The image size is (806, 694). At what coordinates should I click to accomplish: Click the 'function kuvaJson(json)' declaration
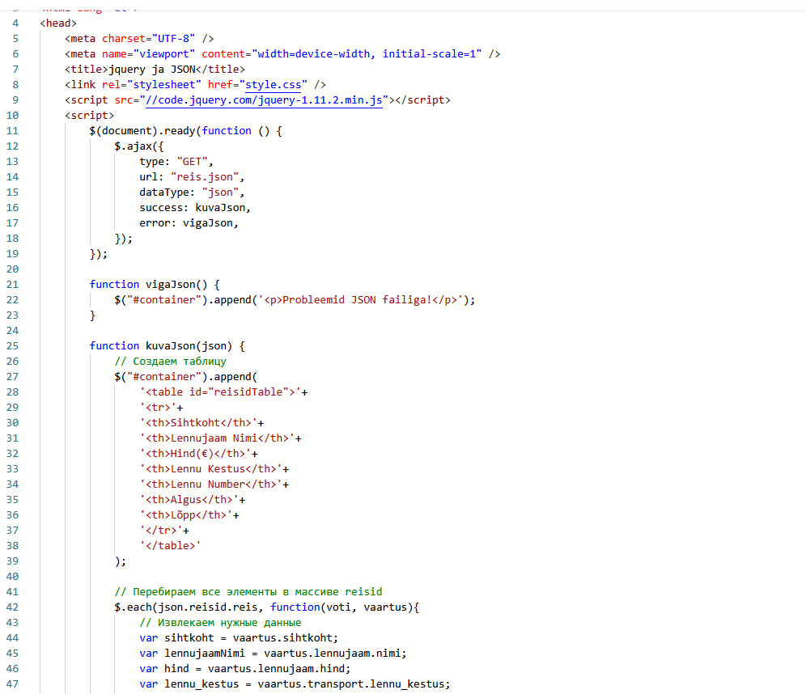pos(167,345)
